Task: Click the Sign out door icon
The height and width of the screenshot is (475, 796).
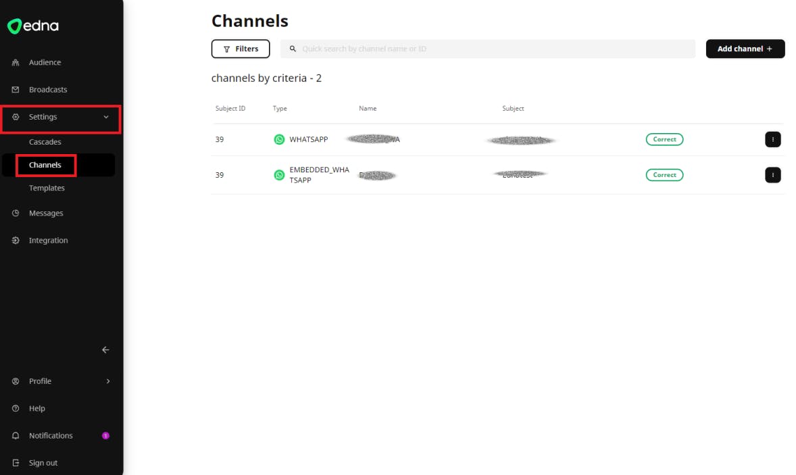Action: pyautogui.click(x=16, y=463)
